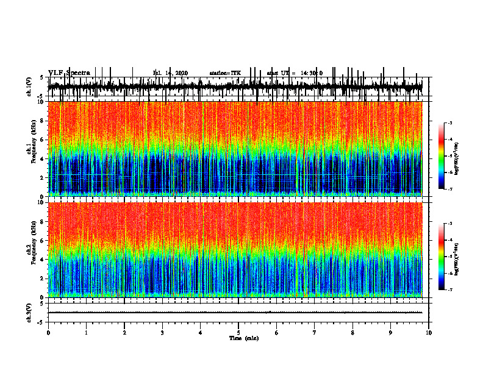Click the time axis tick label "6"

point(277,333)
